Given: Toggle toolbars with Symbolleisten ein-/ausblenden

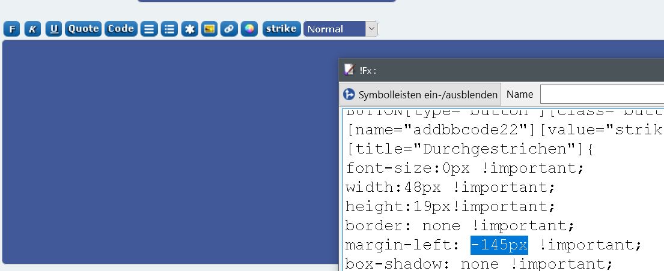Looking at the screenshot, I should tap(421, 94).
